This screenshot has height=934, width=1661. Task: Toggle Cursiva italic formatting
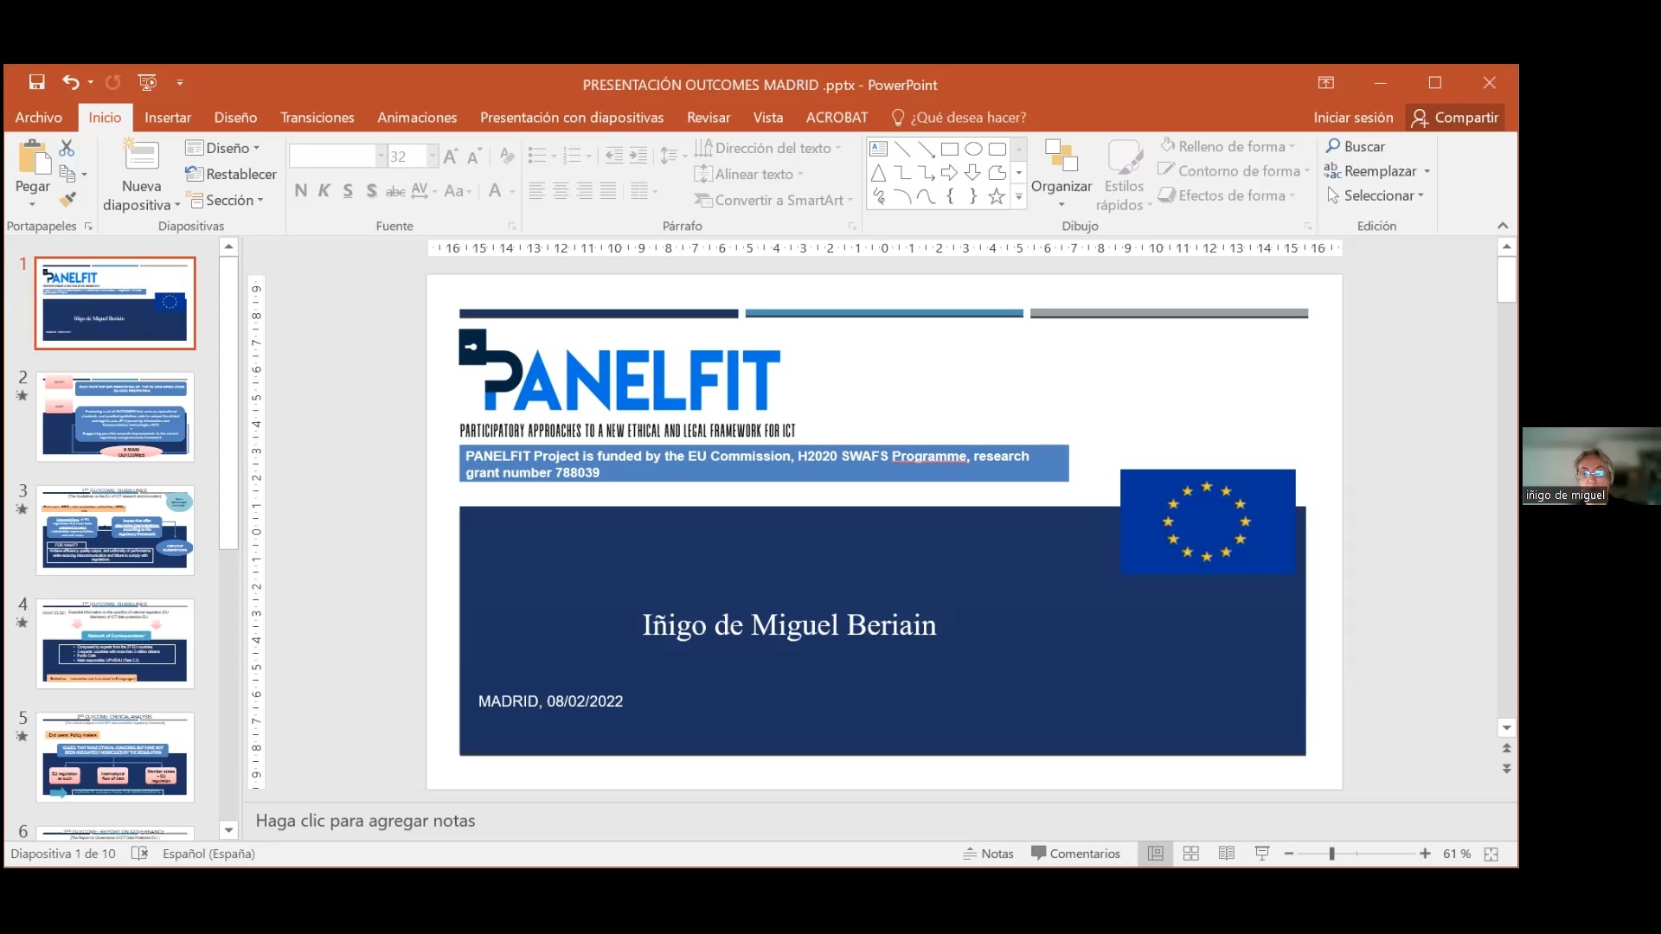pyautogui.click(x=324, y=191)
